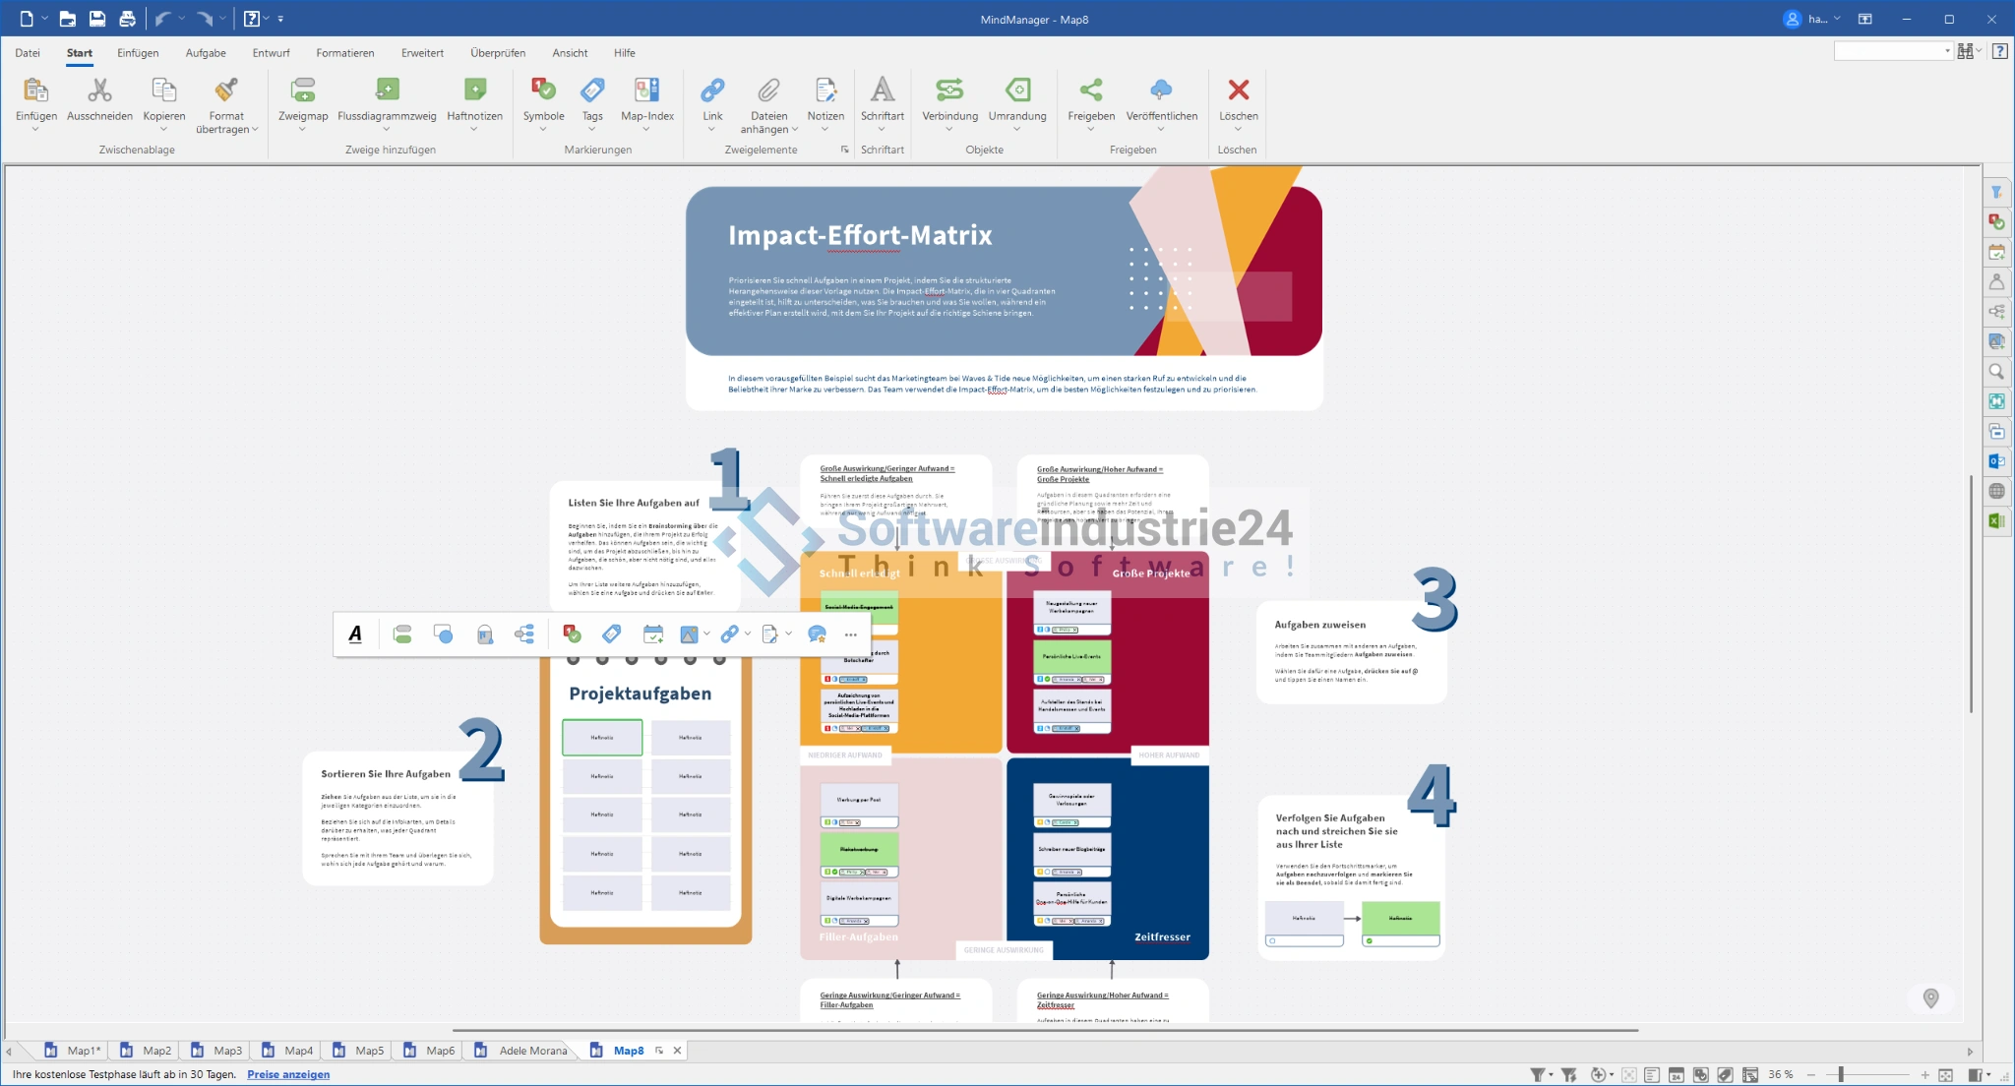Viewport: 2015px width, 1086px height.
Task: Click the Zweigmap (add subtopic) ribbon icon
Action: [303, 90]
